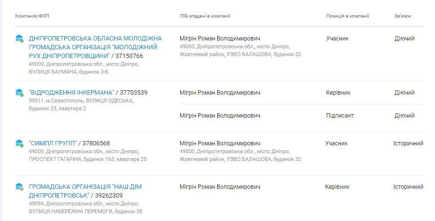Viewport: 435px width, 221px height.
Task: Select Мігрін Роман Володимирович in НАШ ДІМ row
Action: (220, 187)
